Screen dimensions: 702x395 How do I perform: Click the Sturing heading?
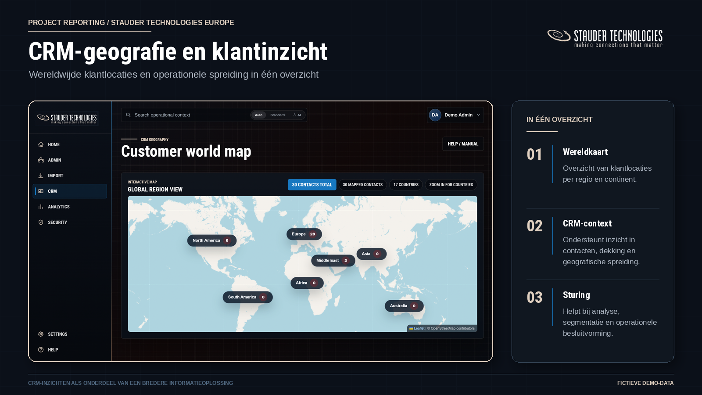point(577,295)
